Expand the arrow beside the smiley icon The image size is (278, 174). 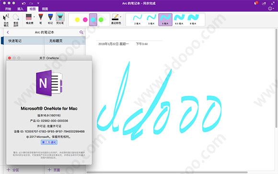click(x=274, y=9)
